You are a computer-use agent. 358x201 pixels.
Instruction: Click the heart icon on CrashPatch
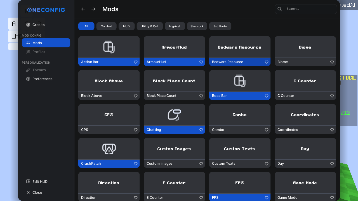[x=136, y=164]
